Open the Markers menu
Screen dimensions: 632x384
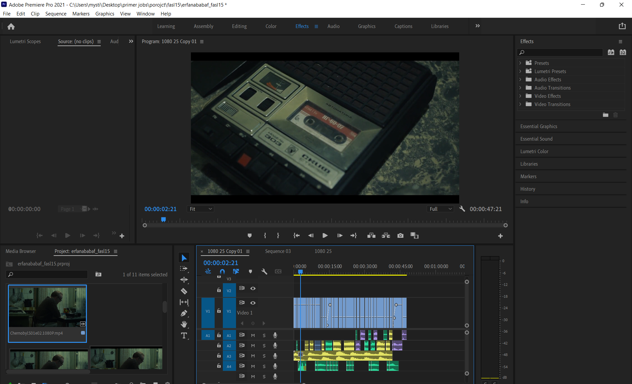pyautogui.click(x=81, y=14)
